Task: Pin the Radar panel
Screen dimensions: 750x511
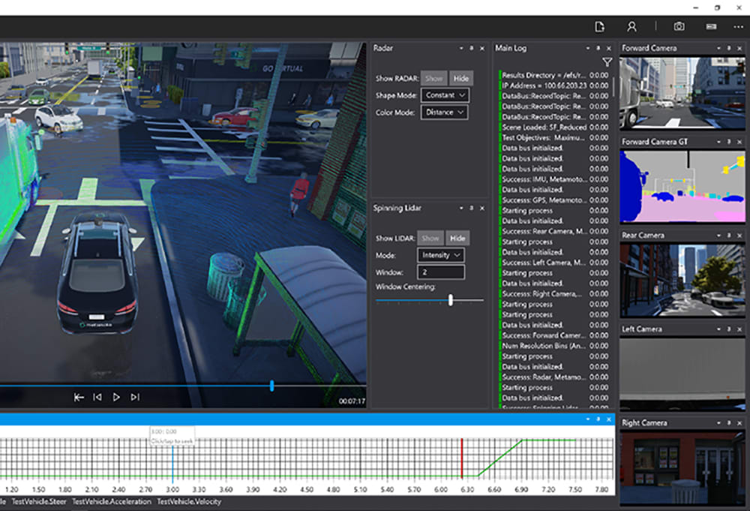Action: [472, 49]
